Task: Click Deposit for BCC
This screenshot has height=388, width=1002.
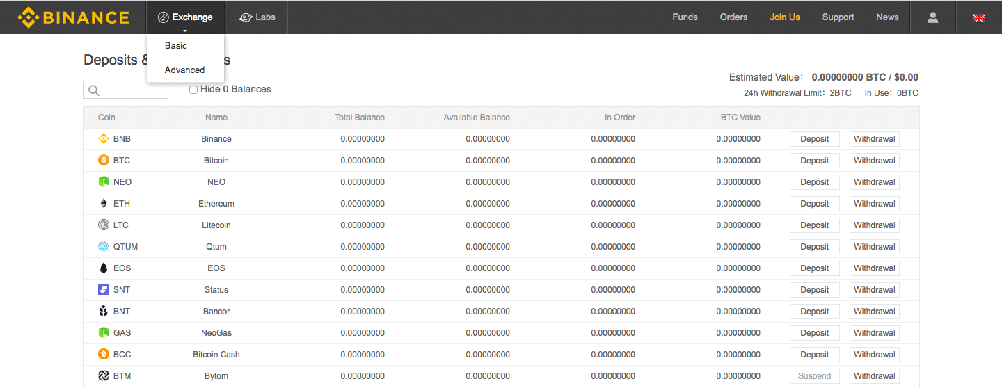Action: 815,355
